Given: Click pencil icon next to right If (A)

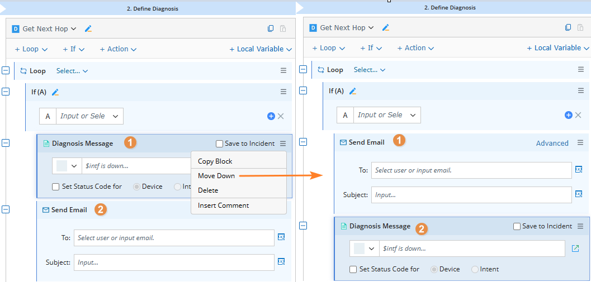Looking at the screenshot, I should [x=352, y=91].
